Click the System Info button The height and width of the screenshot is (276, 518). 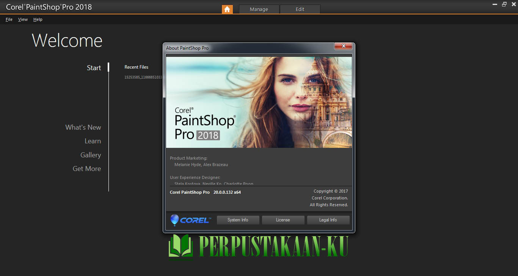238,220
